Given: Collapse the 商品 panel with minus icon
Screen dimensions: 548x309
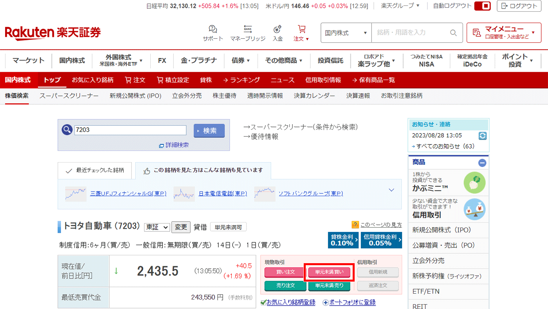Looking at the screenshot, I should click(482, 163).
